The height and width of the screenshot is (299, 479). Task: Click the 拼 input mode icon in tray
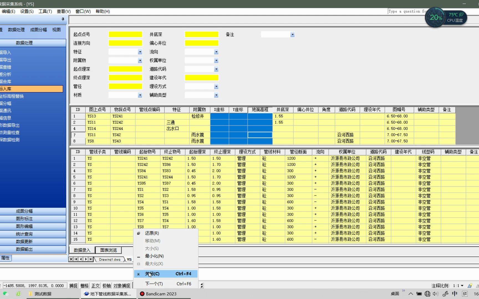coord(465,294)
